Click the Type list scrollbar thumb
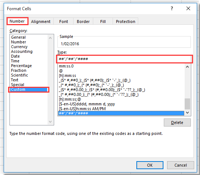This screenshot has height=175, width=200. (x=187, y=104)
